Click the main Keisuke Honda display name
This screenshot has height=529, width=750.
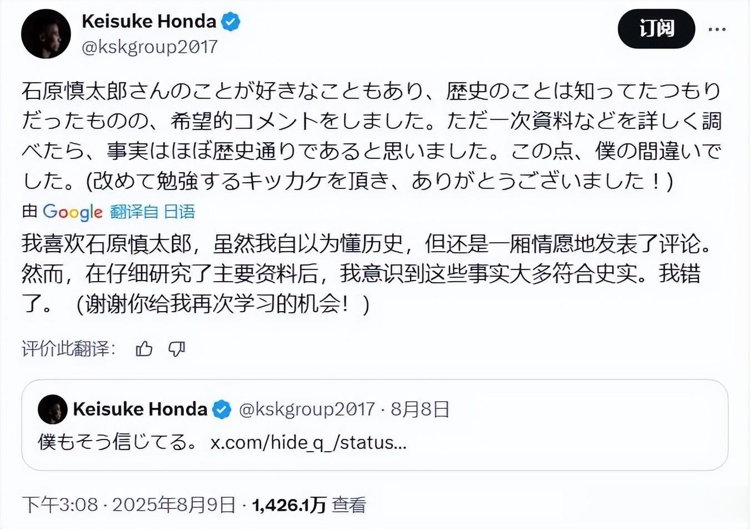pyautogui.click(x=148, y=22)
